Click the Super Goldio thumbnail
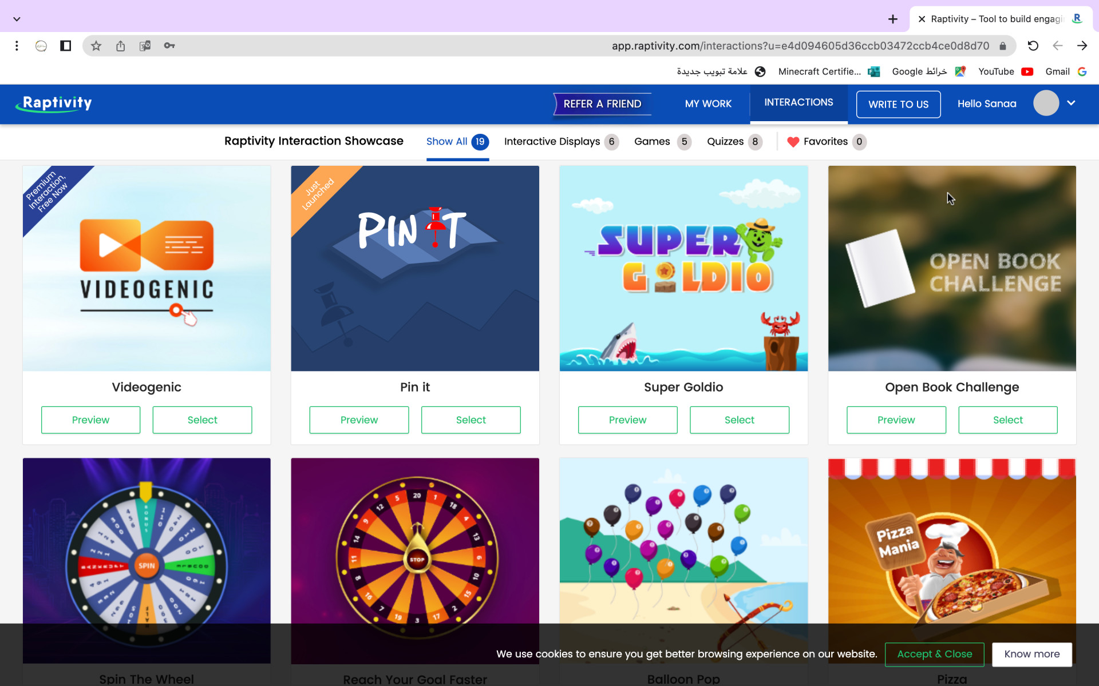 pos(683,268)
